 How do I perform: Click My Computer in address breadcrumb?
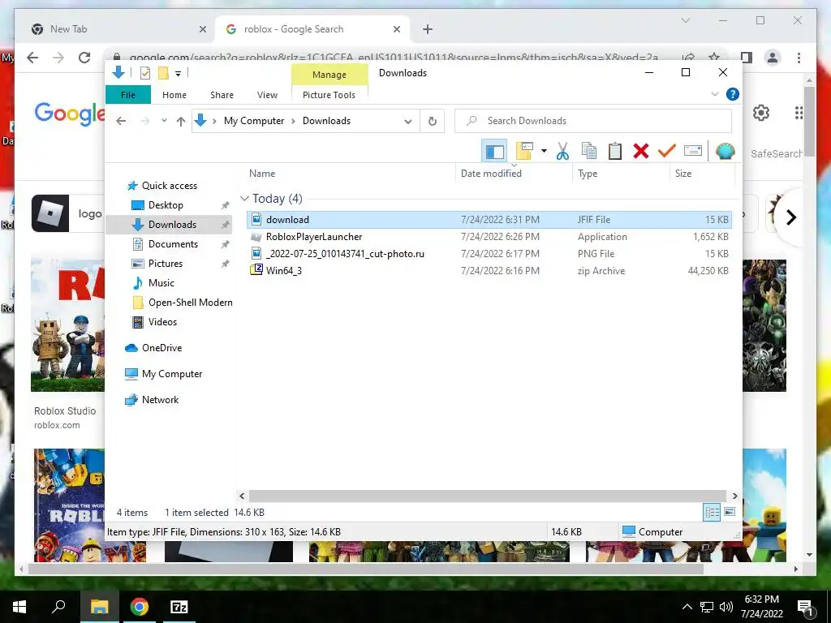[x=254, y=121]
